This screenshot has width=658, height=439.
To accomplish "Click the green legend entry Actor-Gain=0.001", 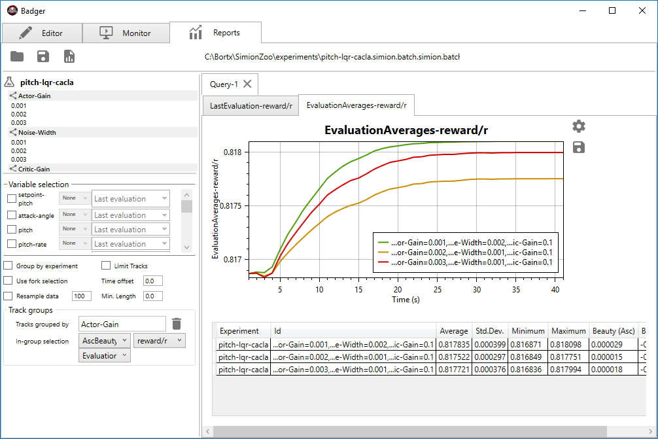I will click(466, 243).
